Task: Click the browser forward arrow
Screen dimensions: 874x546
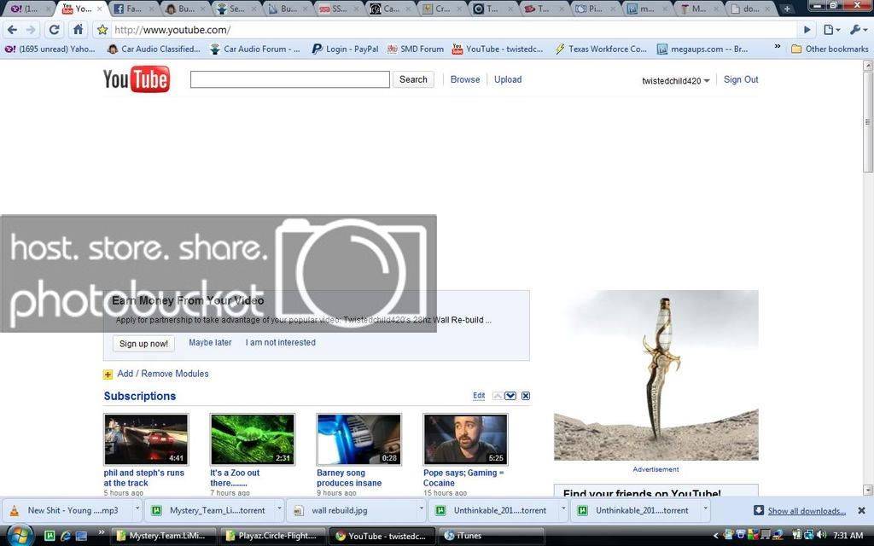Action: pos(32,30)
